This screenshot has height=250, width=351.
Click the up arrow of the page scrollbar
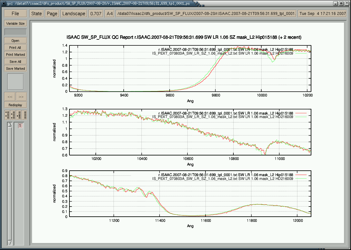(x=10, y=125)
